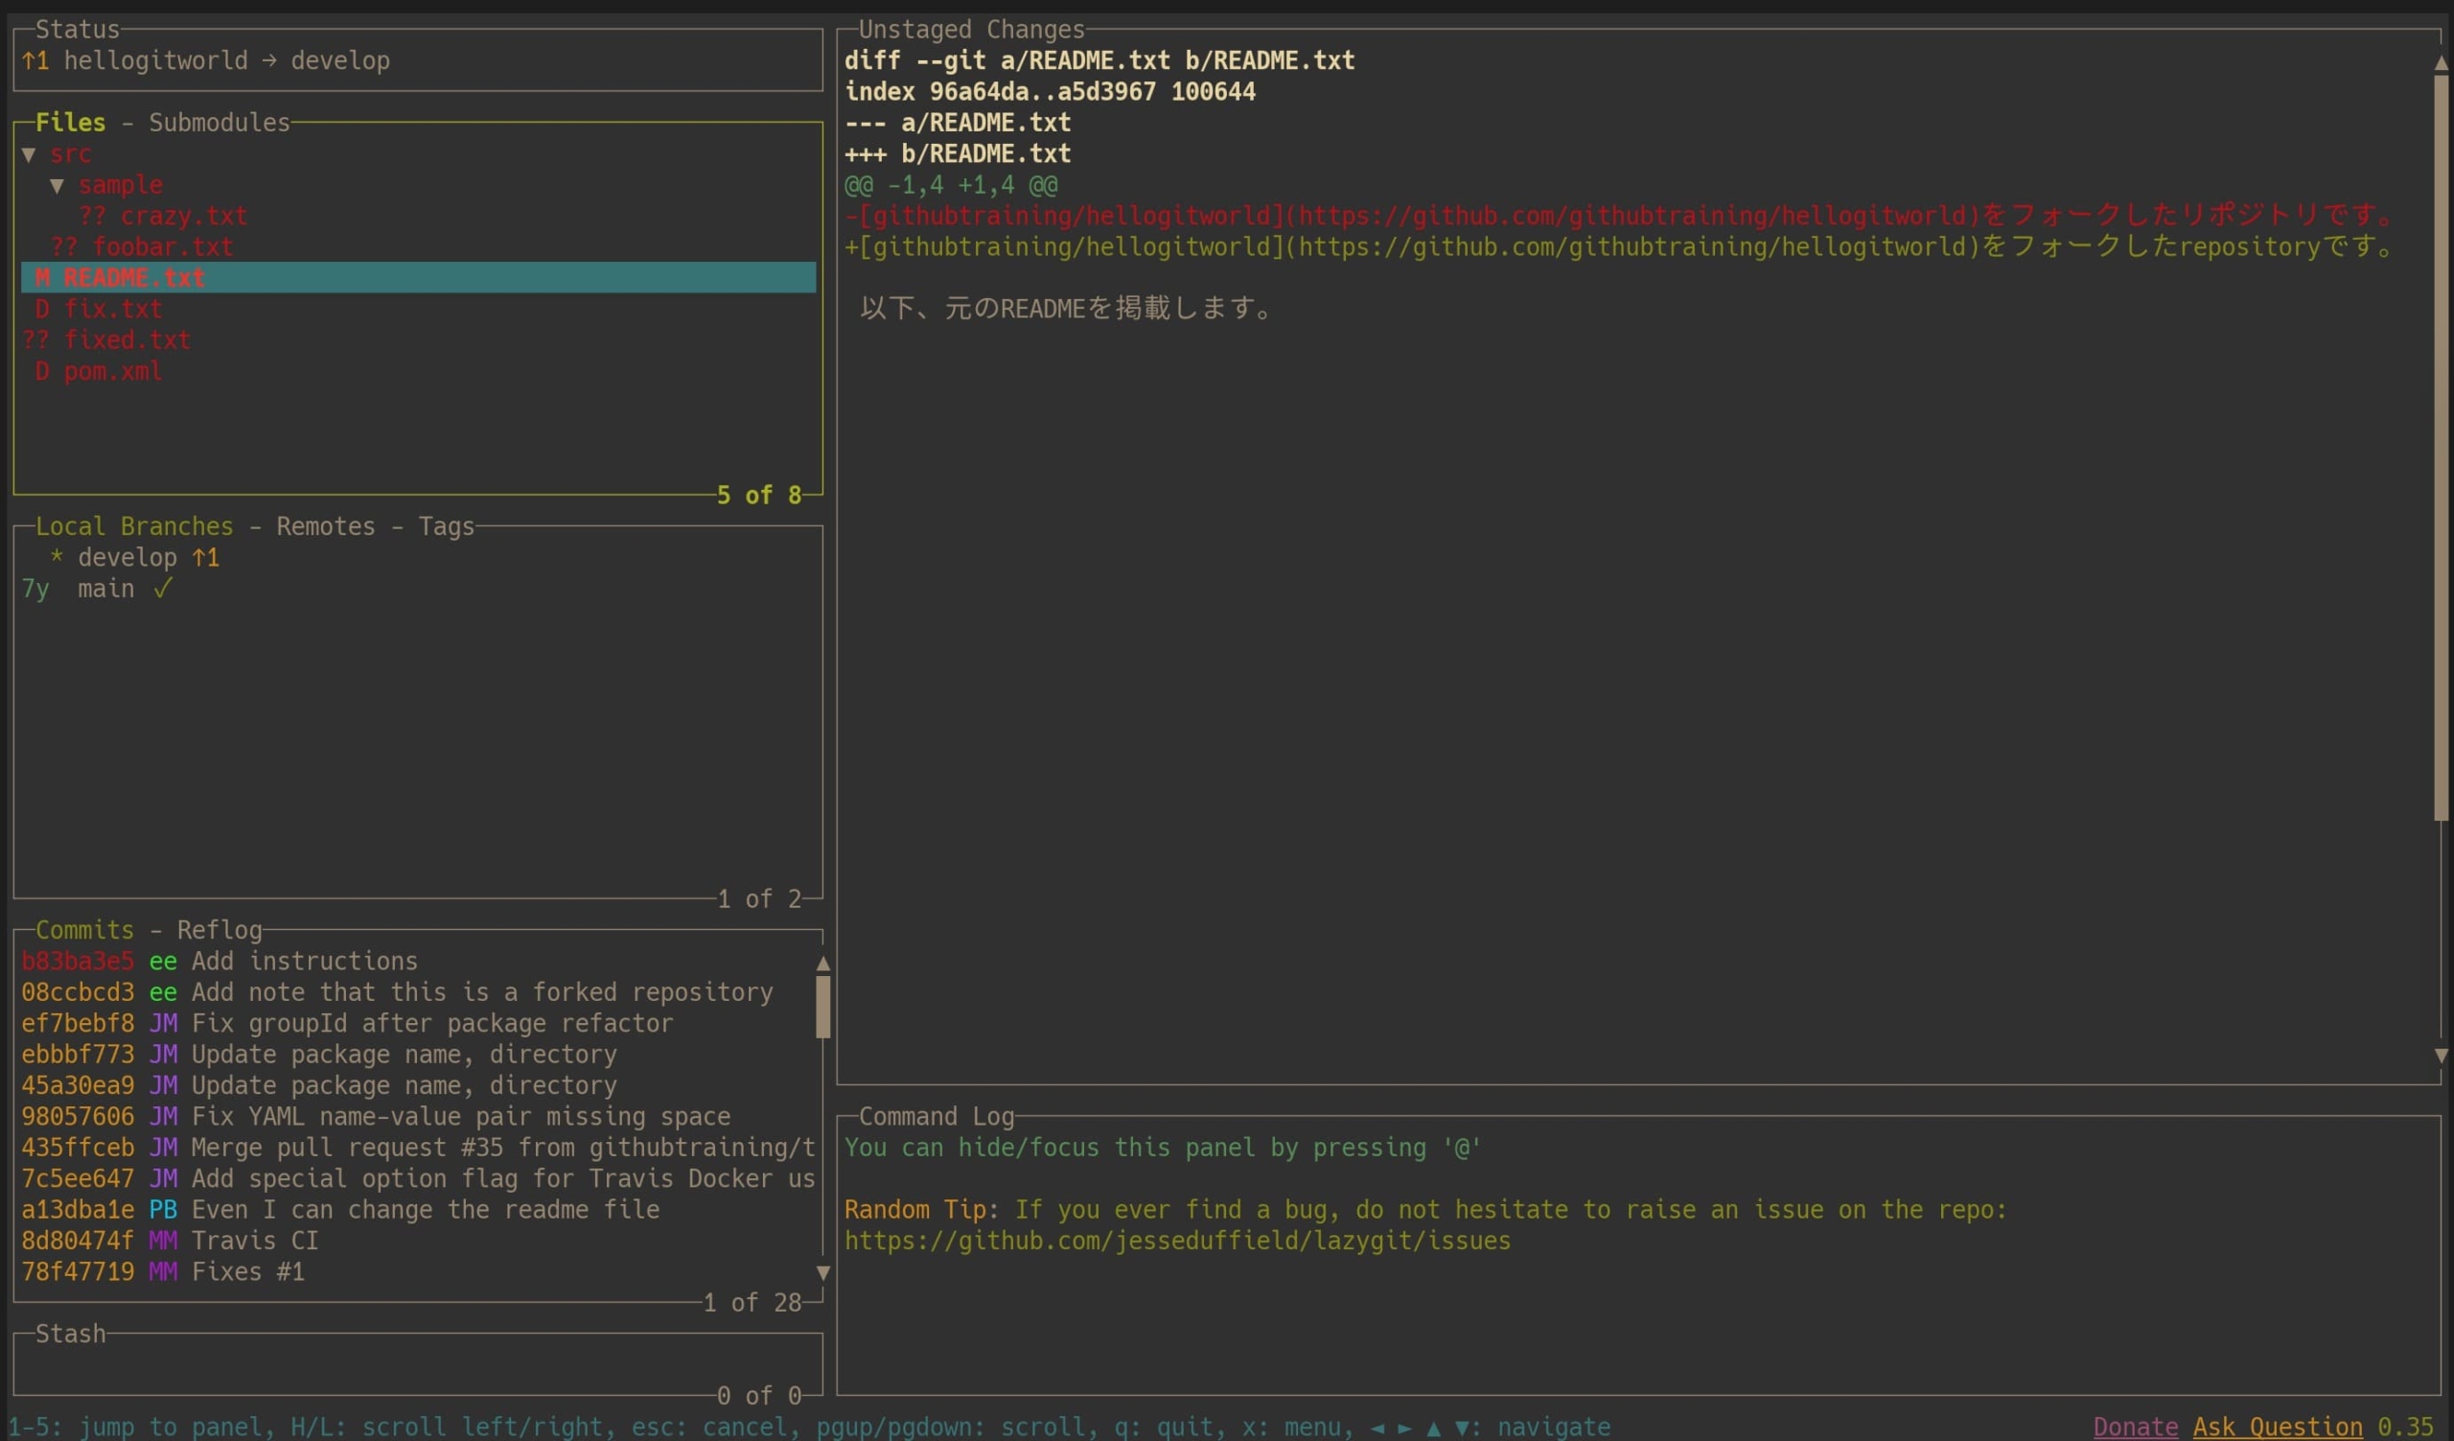This screenshot has width=2454, height=1441.
Task: Click the Ask Question link
Action: (x=2278, y=1427)
